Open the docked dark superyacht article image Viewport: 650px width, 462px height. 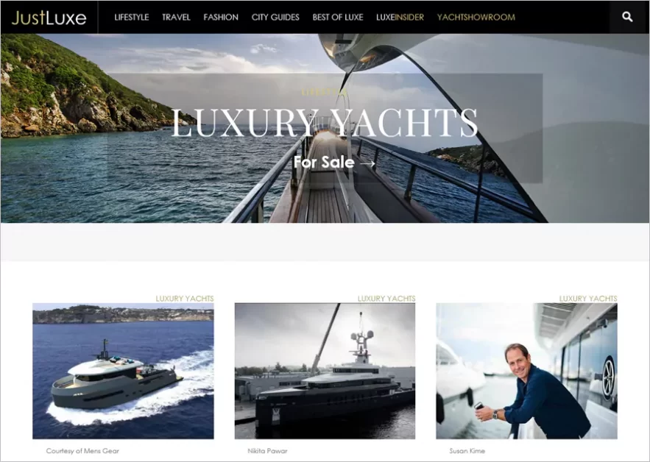(x=325, y=371)
